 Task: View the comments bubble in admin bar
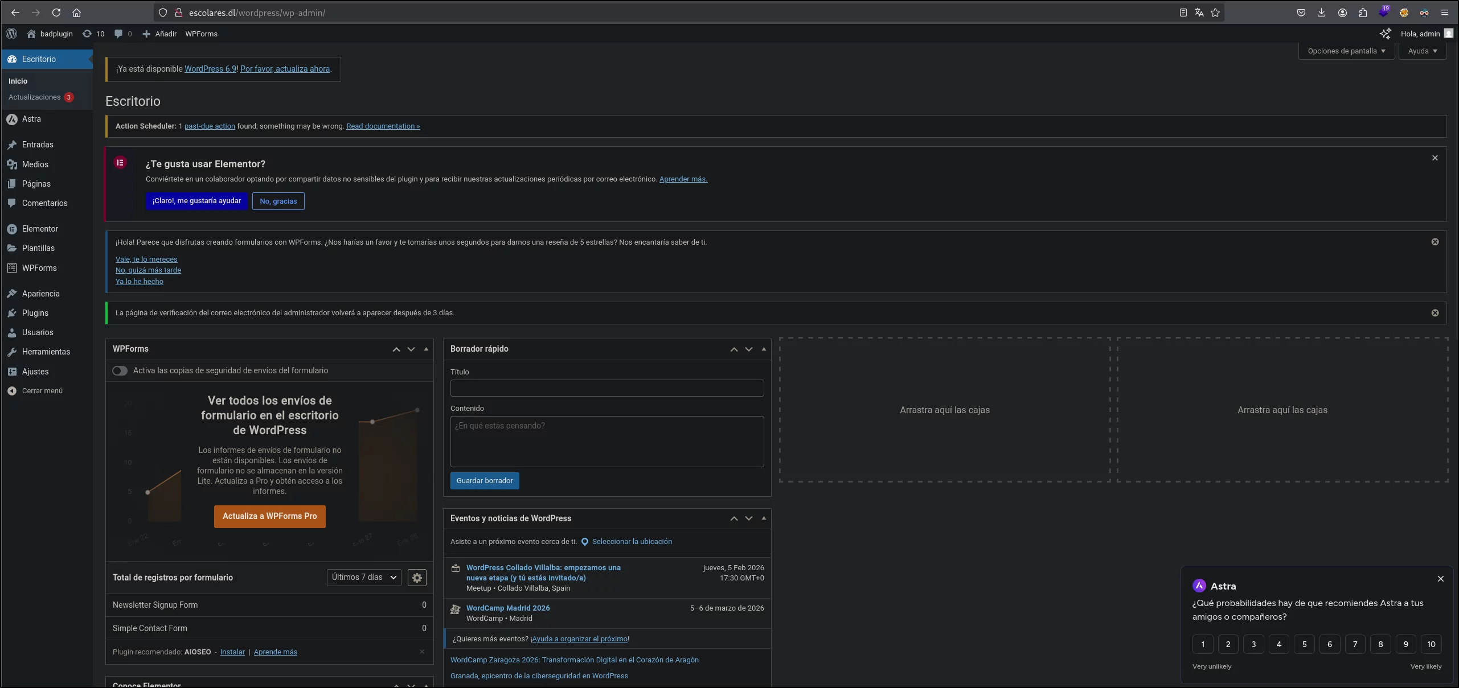click(x=118, y=34)
